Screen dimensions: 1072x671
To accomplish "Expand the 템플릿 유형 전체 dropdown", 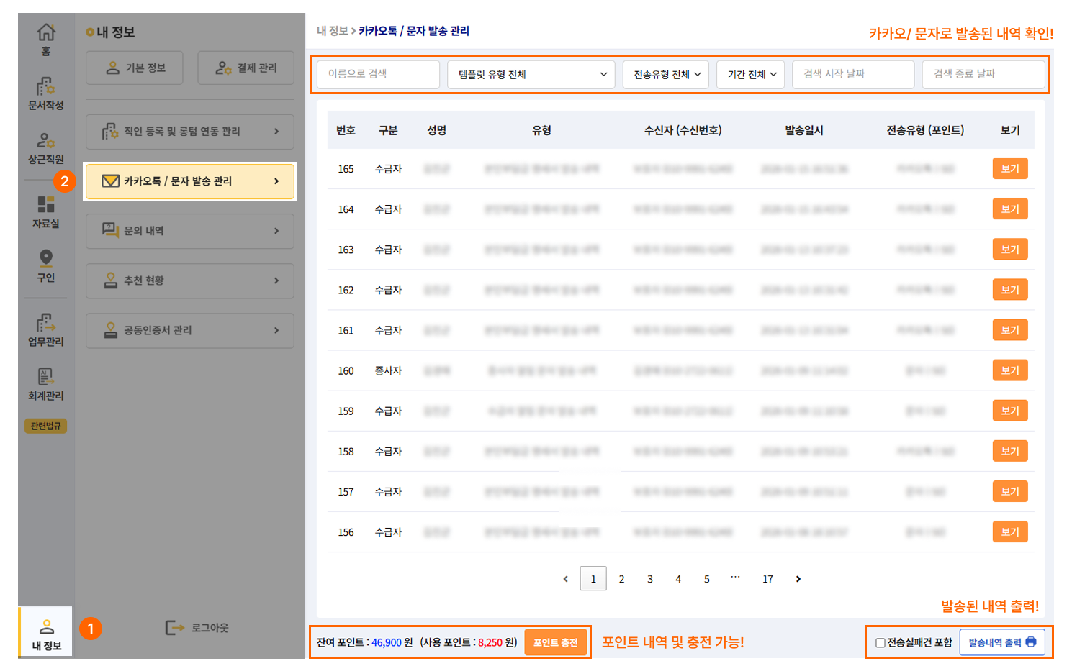I will click(x=531, y=74).
